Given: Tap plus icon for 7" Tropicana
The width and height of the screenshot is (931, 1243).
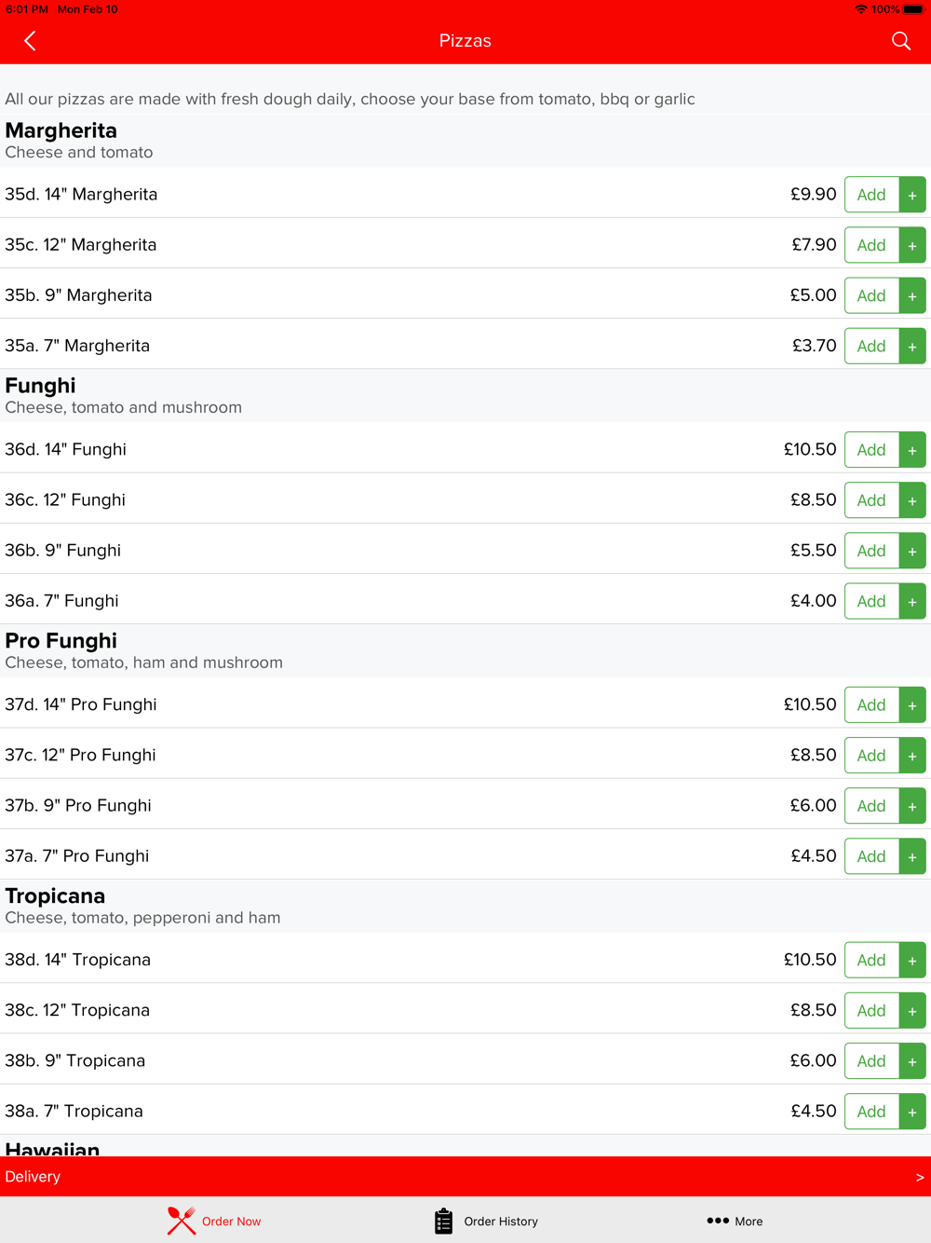Looking at the screenshot, I should (x=912, y=1112).
